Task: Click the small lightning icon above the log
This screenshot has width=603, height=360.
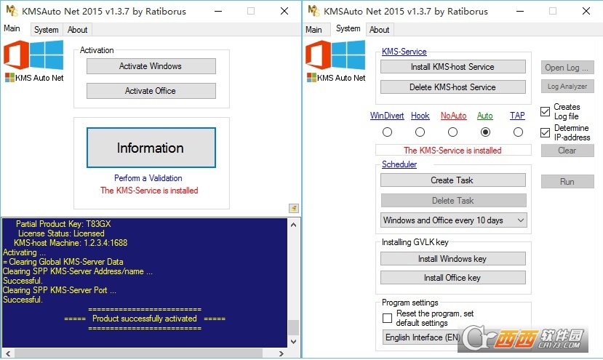Action: coord(293,208)
